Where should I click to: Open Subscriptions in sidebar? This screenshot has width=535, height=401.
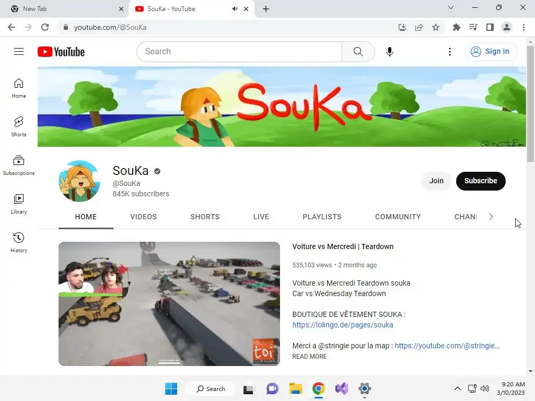click(19, 166)
